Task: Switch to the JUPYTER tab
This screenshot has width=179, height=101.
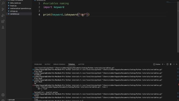Action: (81, 64)
